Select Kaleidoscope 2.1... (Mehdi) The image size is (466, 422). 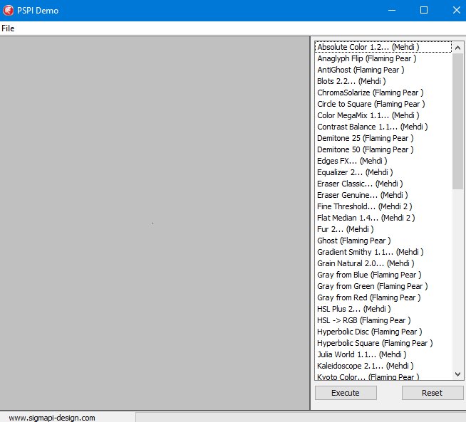click(383, 366)
